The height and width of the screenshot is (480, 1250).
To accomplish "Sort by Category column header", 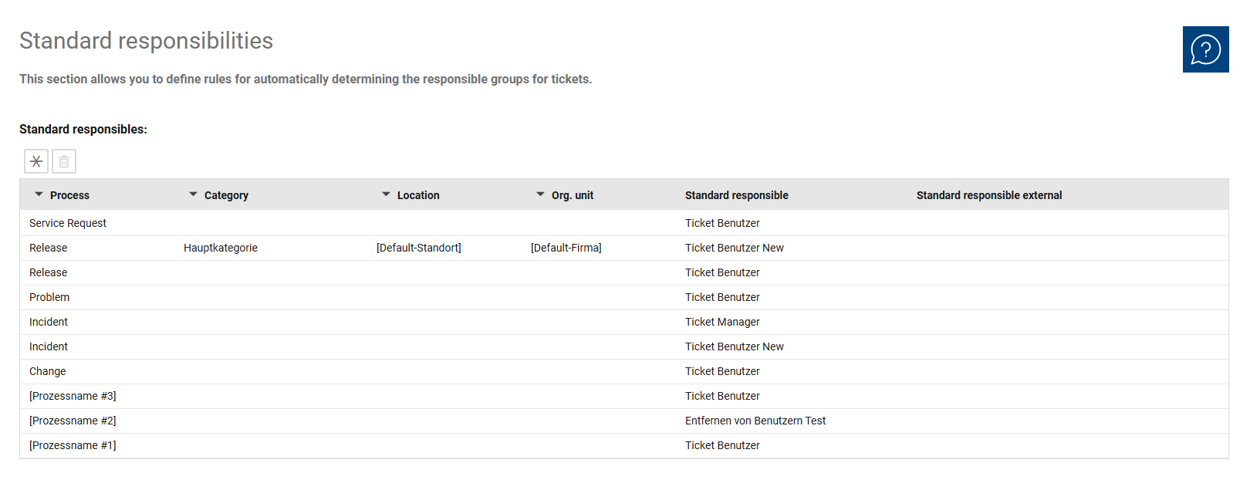I will point(226,195).
